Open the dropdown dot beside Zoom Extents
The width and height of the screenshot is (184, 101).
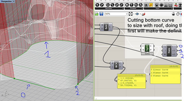click(x=134, y=14)
